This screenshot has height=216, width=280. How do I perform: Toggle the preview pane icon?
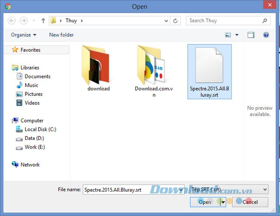251,35
